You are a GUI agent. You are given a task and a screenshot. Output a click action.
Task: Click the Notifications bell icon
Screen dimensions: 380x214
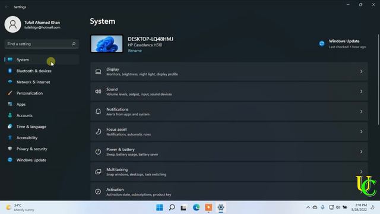(x=98, y=111)
